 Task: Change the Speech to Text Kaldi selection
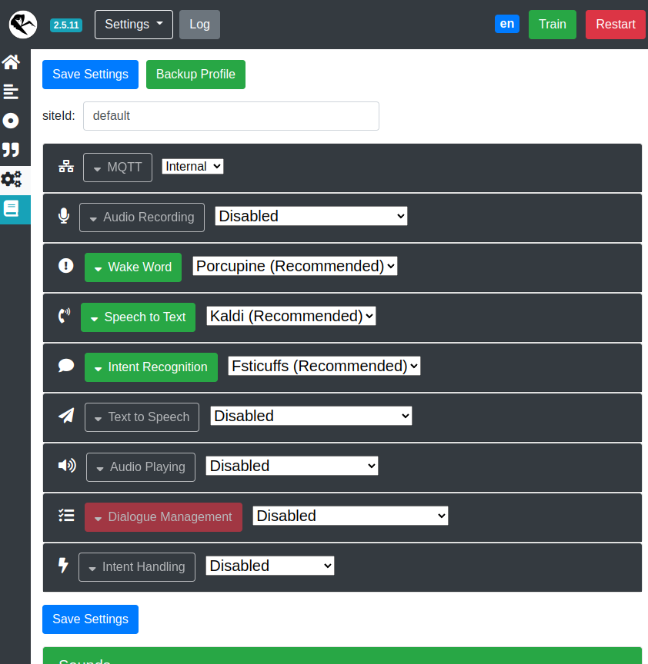pyautogui.click(x=291, y=316)
